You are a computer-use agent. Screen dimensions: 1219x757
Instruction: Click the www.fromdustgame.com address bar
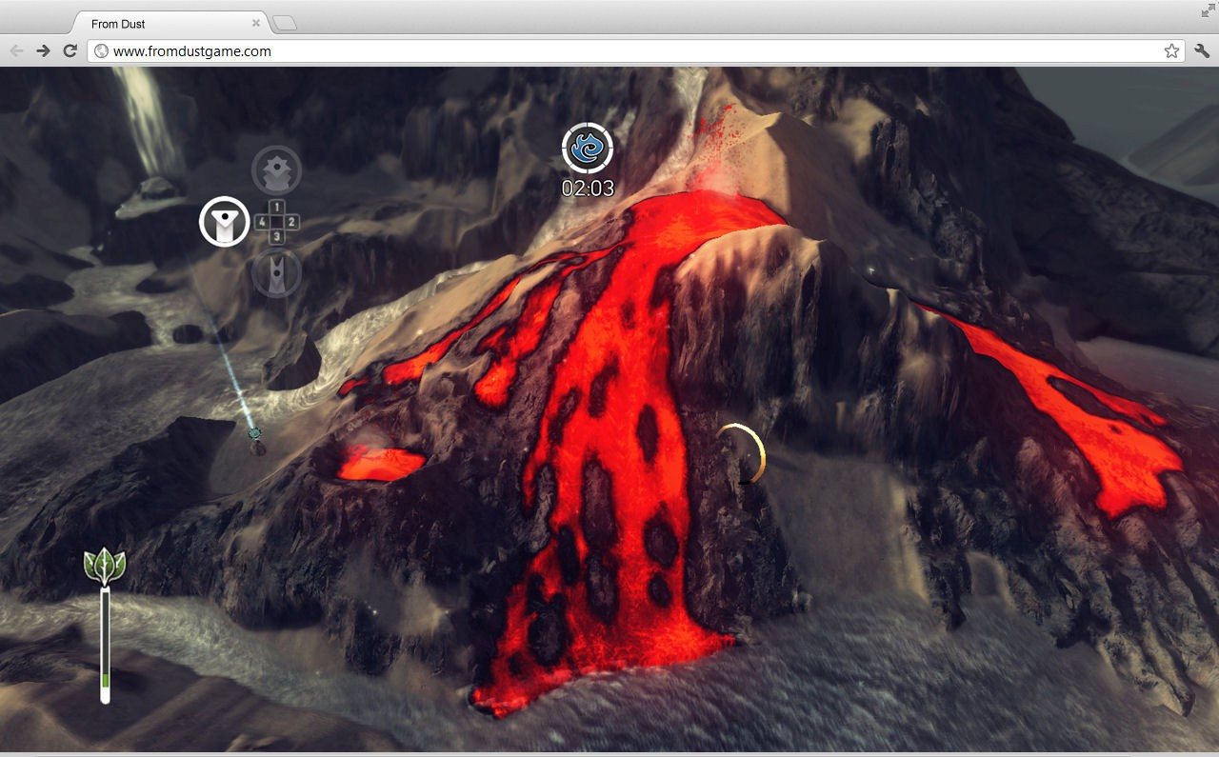tap(636, 51)
